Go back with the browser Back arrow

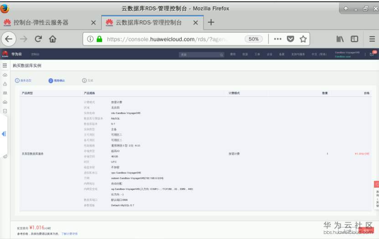coord(9,39)
